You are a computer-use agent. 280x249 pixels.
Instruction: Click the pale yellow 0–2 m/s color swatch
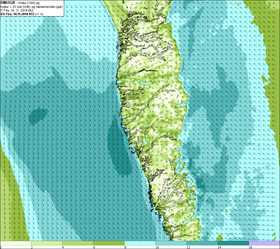click(16, 243)
